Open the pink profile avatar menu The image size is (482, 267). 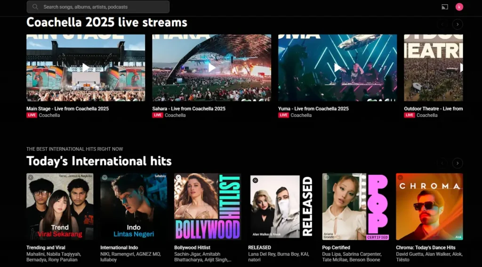[x=459, y=7]
